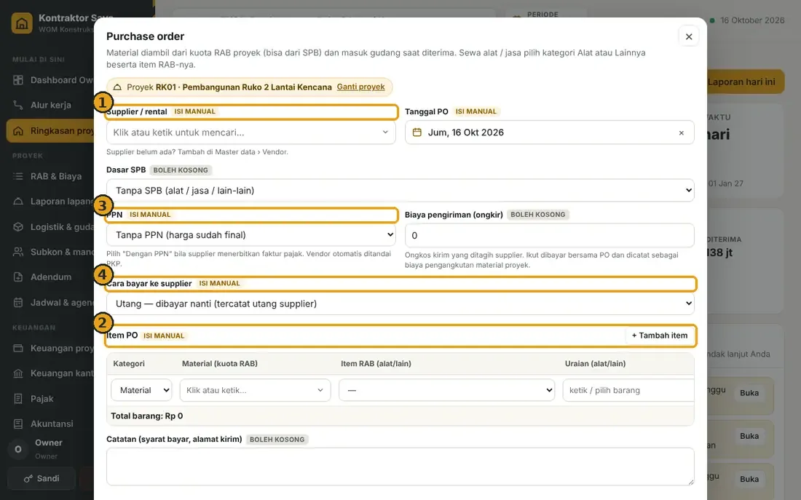Open Dashboard Owner from sidebar icon

(x=18, y=80)
